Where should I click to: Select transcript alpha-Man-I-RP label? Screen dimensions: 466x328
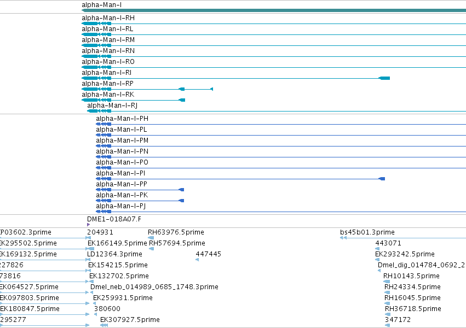[x=107, y=84]
